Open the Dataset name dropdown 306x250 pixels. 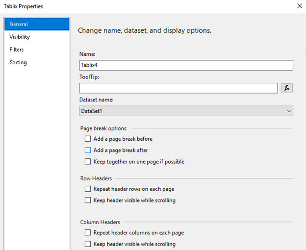click(x=186, y=111)
